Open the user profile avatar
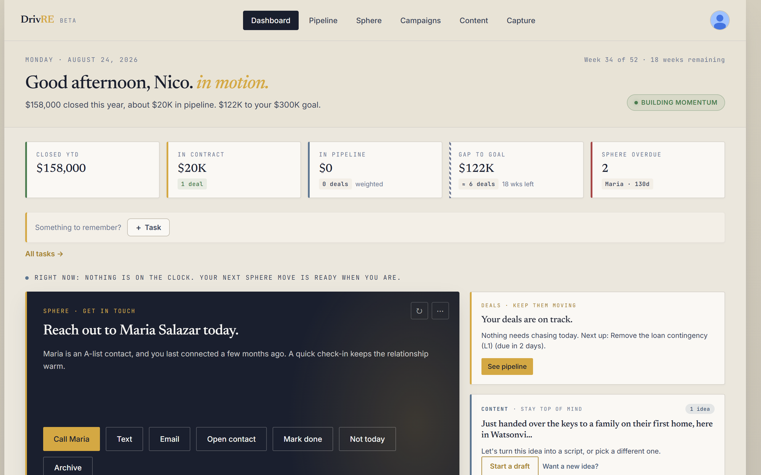The width and height of the screenshot is (761, 475). 720,20
